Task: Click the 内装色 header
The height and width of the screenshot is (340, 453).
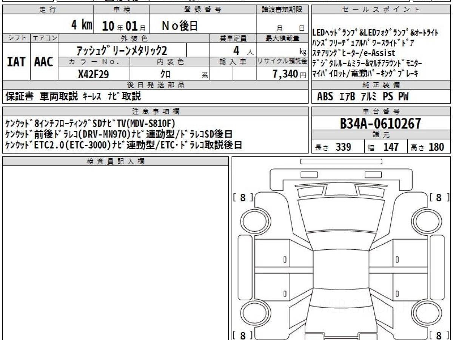Action: (170, 62)
